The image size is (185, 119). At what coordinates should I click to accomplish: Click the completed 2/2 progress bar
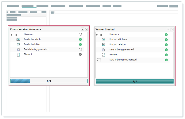click(x=135, y=81)
